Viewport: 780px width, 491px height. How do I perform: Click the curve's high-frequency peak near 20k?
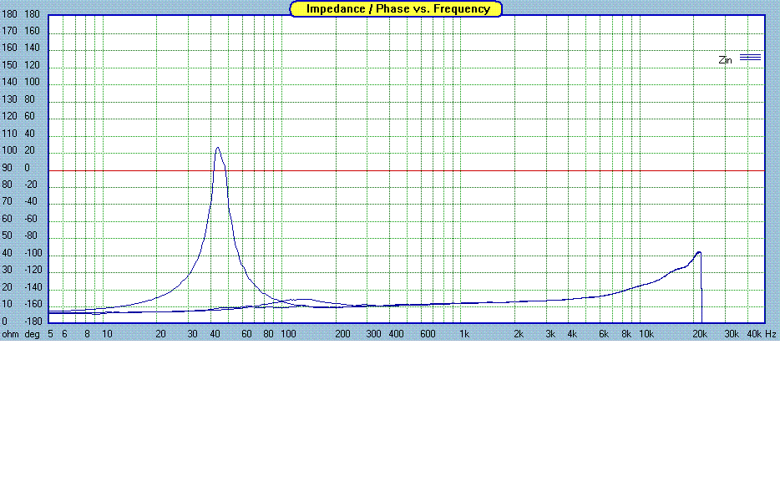point(699,253)
